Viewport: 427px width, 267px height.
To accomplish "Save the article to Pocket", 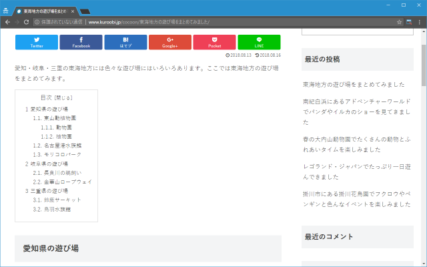I will (x=214, y=43).
